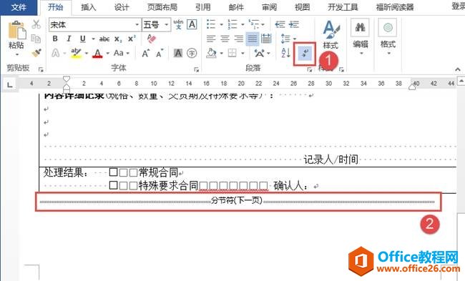The image size is (465, 281).
Task: Apply text effects outline A
Action: (56, 53)
